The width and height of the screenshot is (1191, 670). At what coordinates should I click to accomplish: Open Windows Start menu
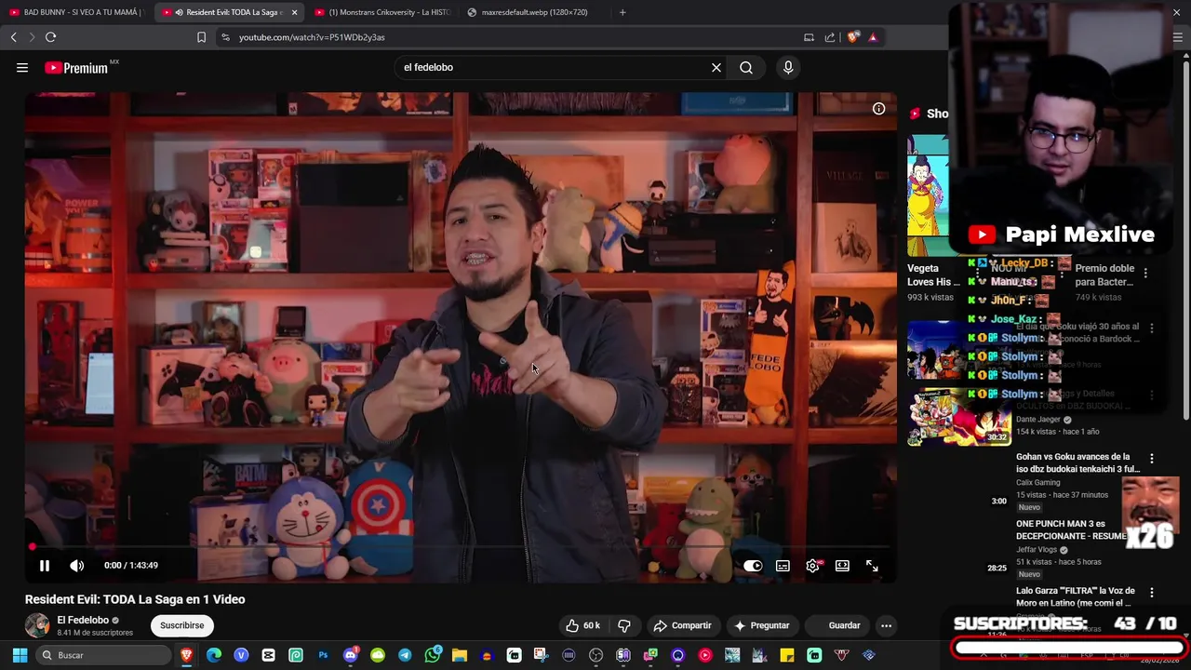click(x=20, y=655)
